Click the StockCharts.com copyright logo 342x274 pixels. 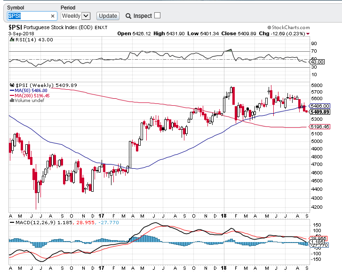[287, 28]
